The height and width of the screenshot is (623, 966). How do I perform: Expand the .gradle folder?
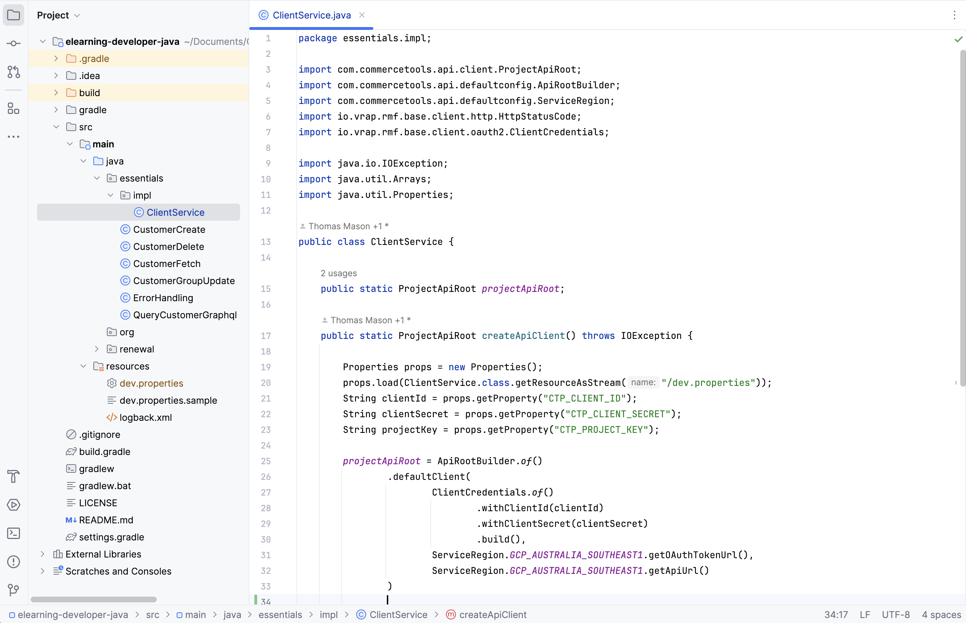coord(56,59)
